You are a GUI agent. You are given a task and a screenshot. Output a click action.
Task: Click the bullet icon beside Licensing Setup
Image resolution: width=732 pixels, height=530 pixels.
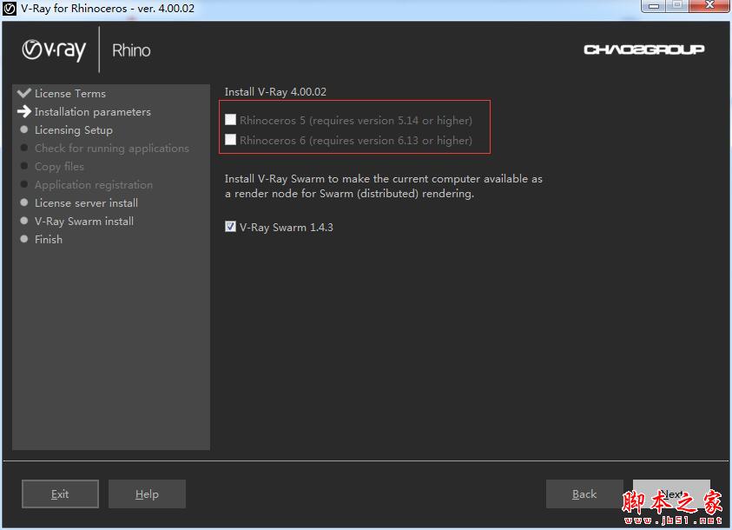tap(24, 129)
